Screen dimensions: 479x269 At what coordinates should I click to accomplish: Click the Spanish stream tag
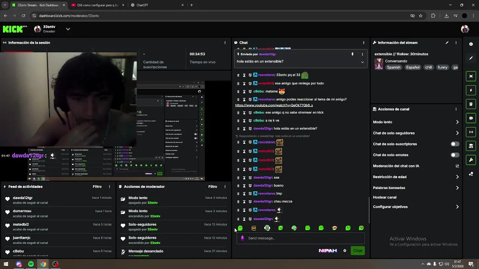tap(394, 67)
